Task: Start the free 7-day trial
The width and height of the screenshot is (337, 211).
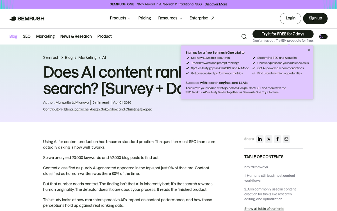Action: click(283, 34)
